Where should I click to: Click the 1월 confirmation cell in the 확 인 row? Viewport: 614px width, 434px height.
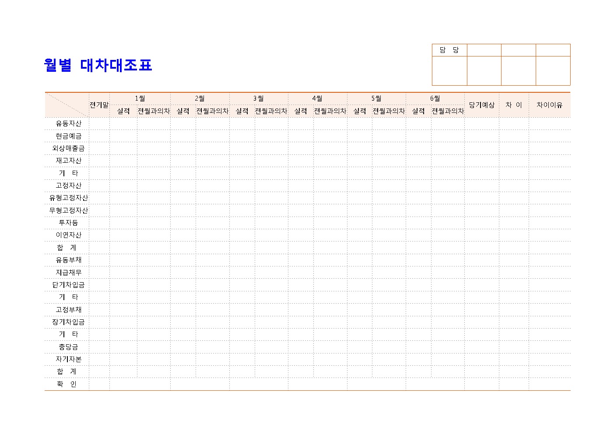click(140, 384)
